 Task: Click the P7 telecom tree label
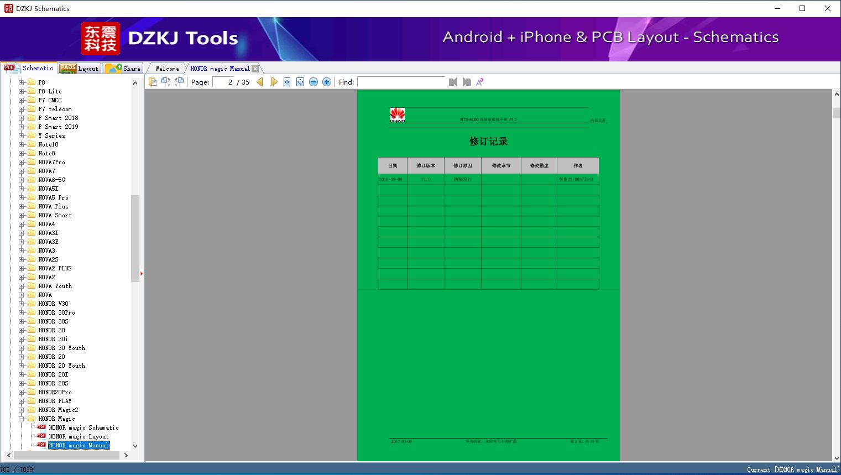point(55,109)
